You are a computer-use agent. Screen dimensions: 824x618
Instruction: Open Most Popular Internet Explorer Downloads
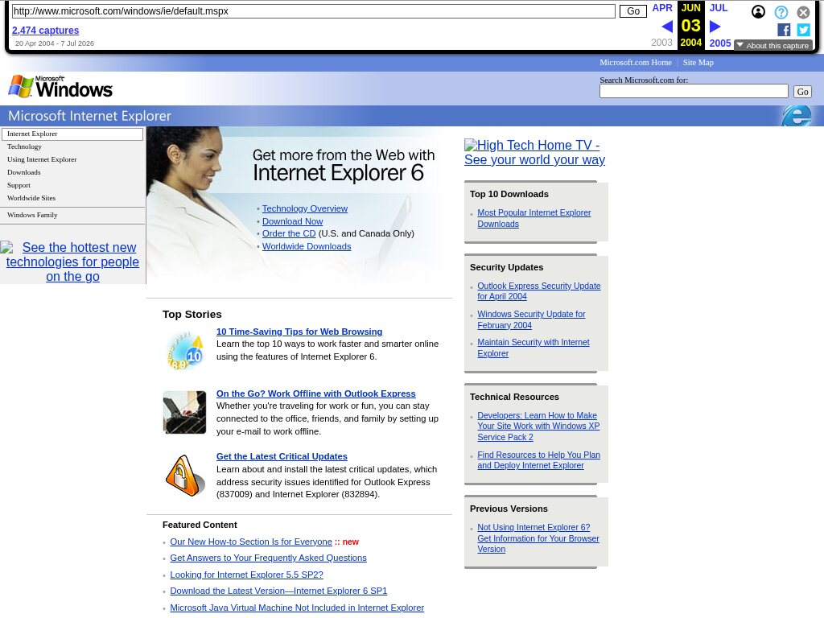pyautogui.click(x=534, y=218)
